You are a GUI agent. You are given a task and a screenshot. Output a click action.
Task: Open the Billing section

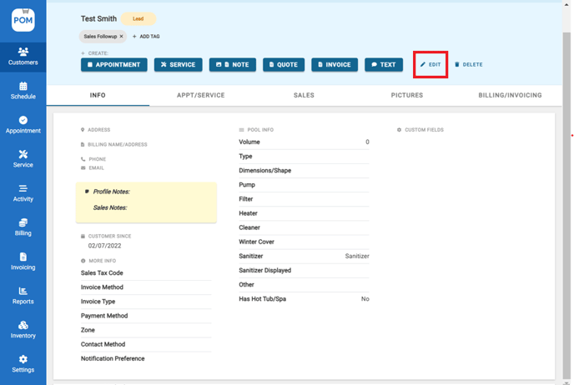tap(23, 227)
